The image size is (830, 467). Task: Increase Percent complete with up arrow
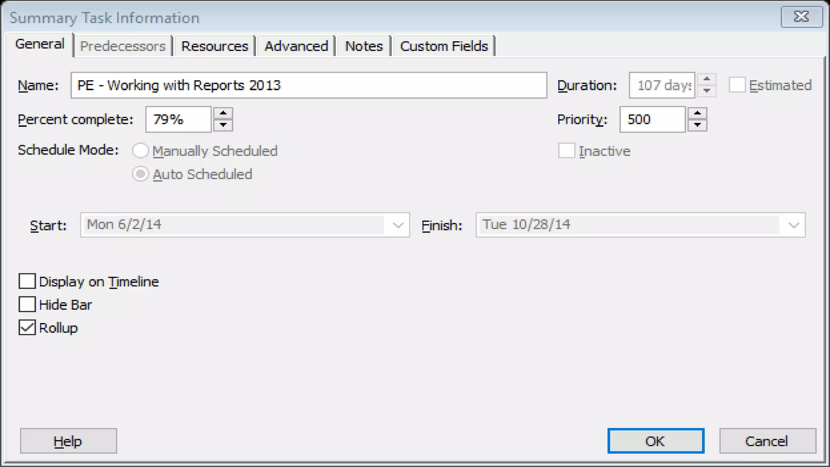(223, 114)
